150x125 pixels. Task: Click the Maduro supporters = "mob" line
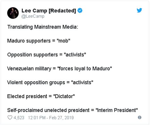pyautogui.click(x=39, y=41)
